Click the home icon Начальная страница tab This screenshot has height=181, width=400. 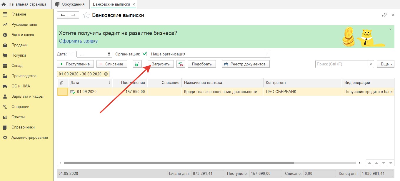pos(4,4)
